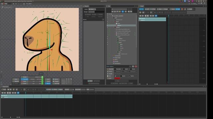Play animation backward in the Dopesheet

click(x=8, y=93)
